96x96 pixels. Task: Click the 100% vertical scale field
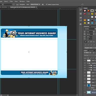click(x=89, y=37)
